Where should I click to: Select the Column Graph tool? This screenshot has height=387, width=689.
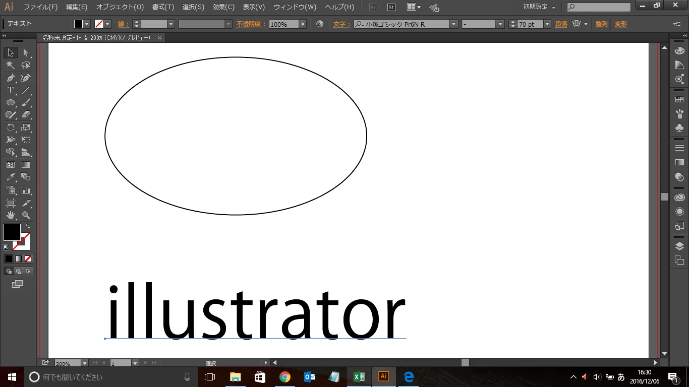point(26,190)
